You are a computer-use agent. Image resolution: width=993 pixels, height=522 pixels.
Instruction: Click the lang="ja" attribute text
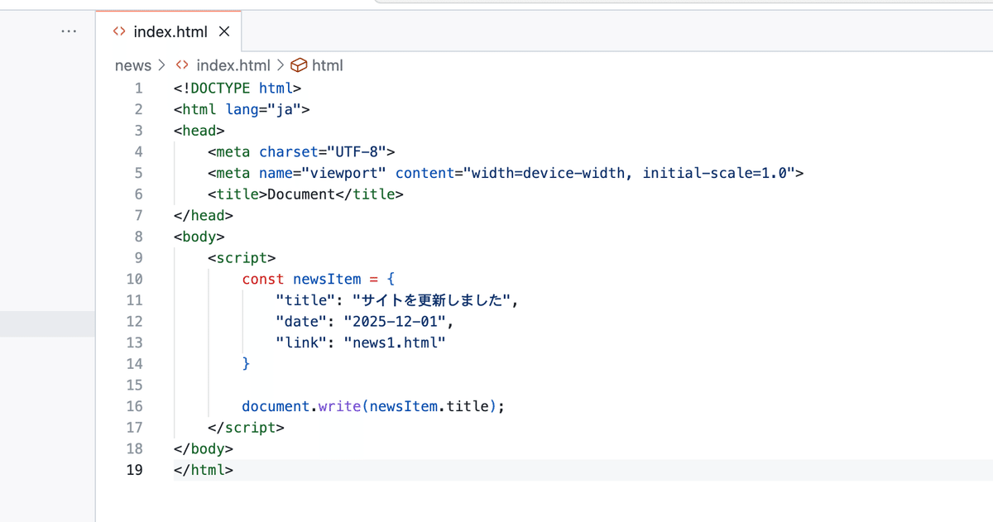(263, 109)
